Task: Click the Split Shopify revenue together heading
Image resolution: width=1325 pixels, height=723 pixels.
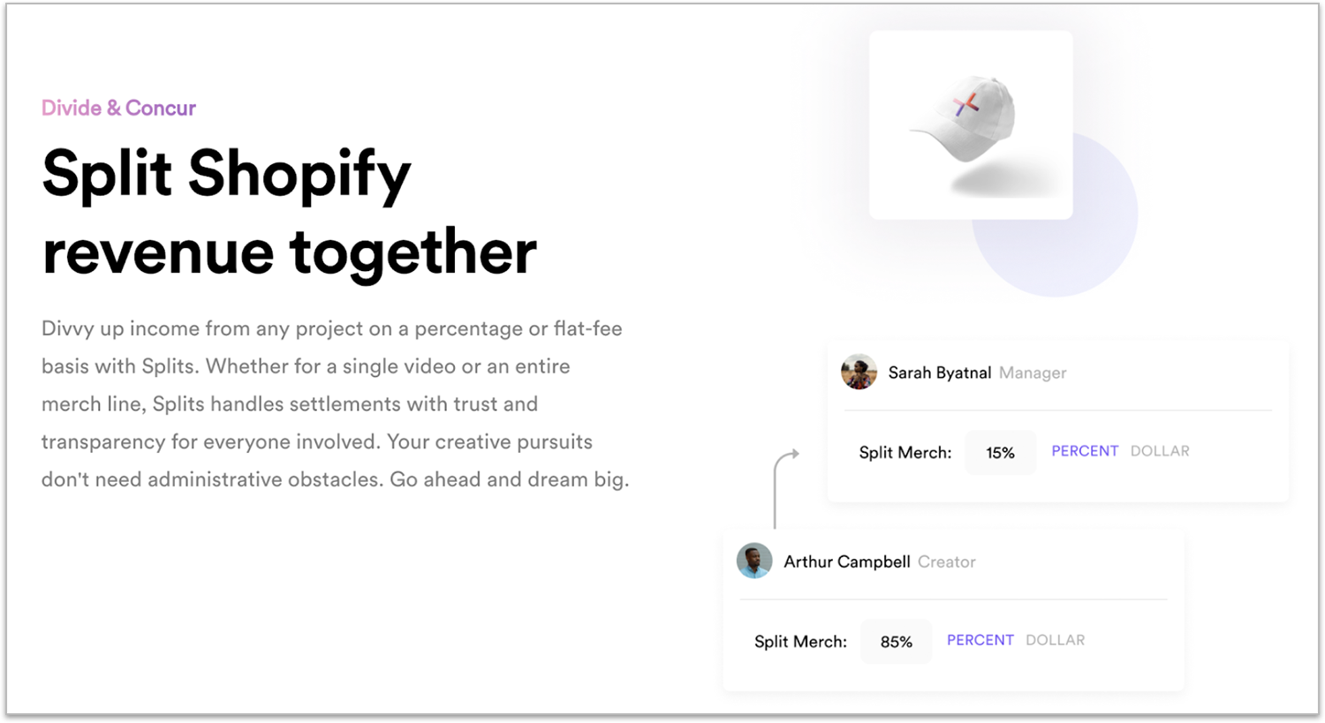Action: tap(289, 212)
